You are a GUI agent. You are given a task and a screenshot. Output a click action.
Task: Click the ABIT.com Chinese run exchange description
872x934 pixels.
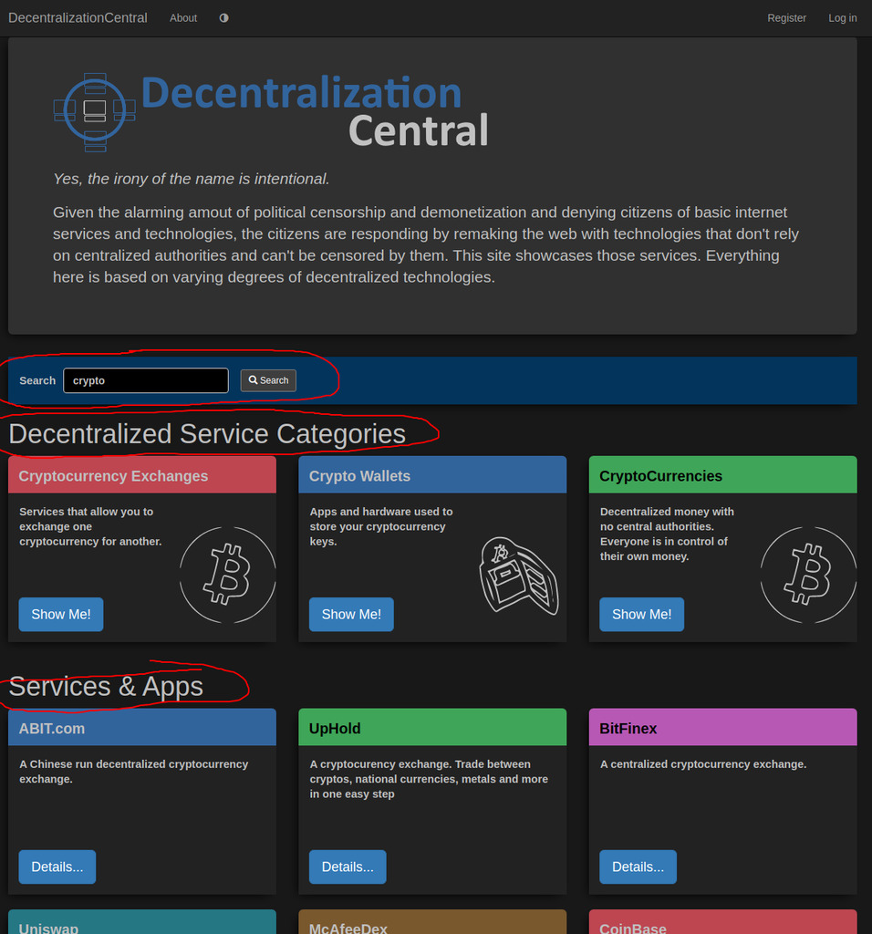(x=134, y=772)
